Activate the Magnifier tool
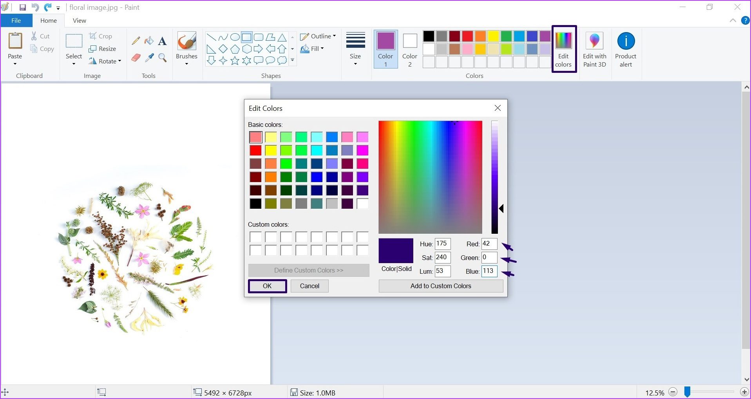751x399 pixels. point(162,58)
